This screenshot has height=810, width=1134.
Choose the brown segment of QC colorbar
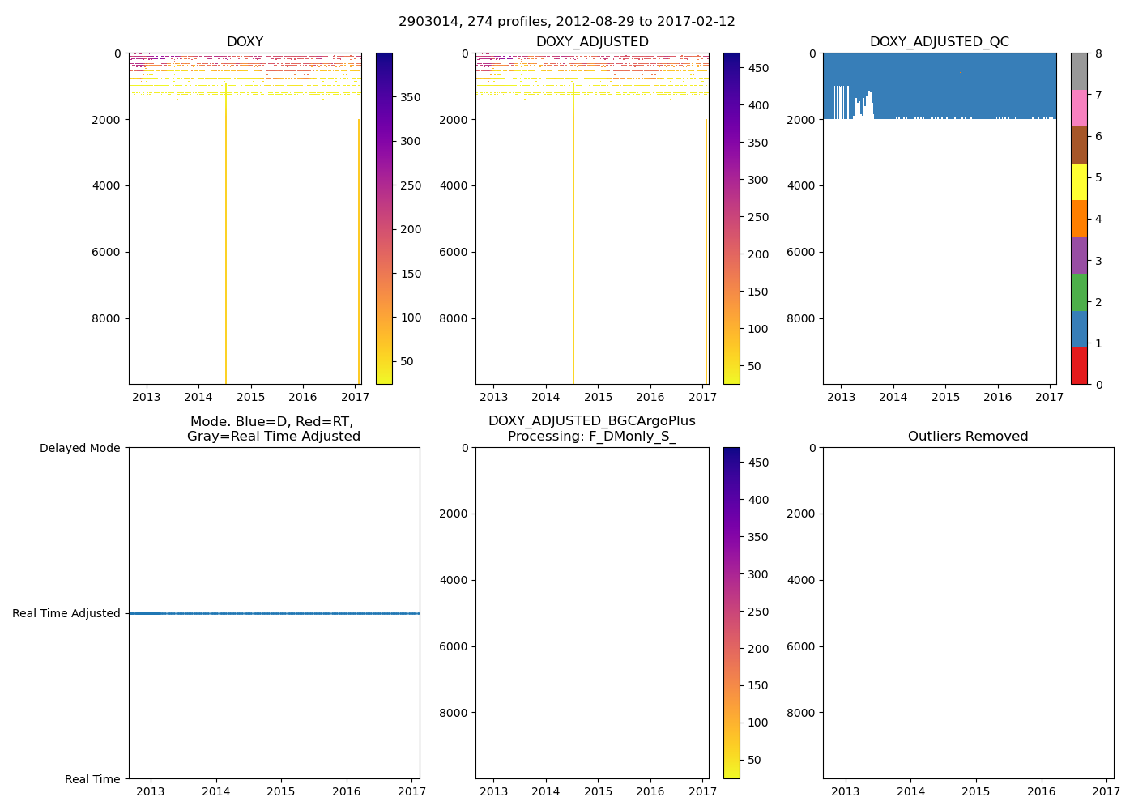[1079, 145]
